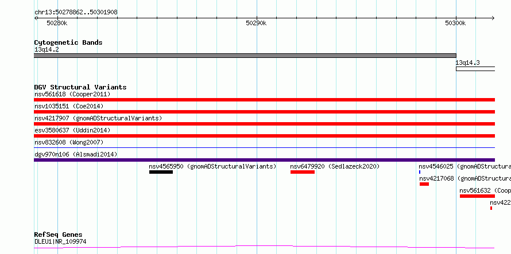This screenshot has height=254, width=511.
Task: Click the 50300k ruler tick label
Action: click(x=456, y=23)
